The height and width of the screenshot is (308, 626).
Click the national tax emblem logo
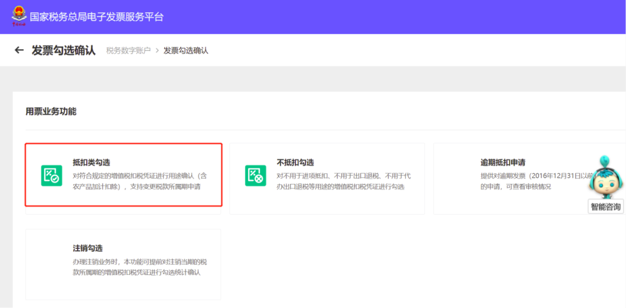coord(19,16)
